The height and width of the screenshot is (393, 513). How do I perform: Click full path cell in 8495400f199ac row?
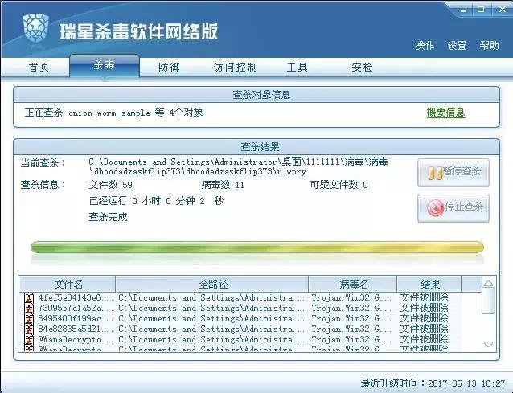tap(211, 318)
